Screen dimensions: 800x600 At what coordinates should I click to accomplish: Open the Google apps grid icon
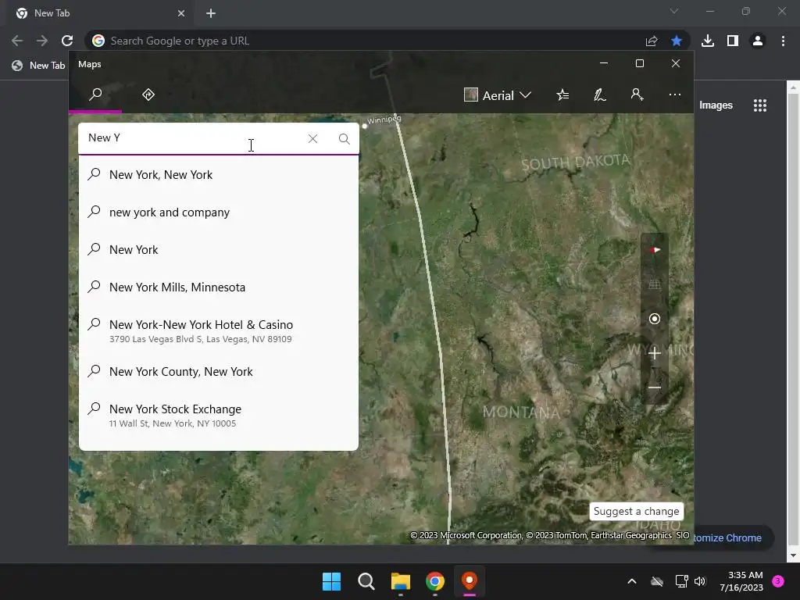759,105
